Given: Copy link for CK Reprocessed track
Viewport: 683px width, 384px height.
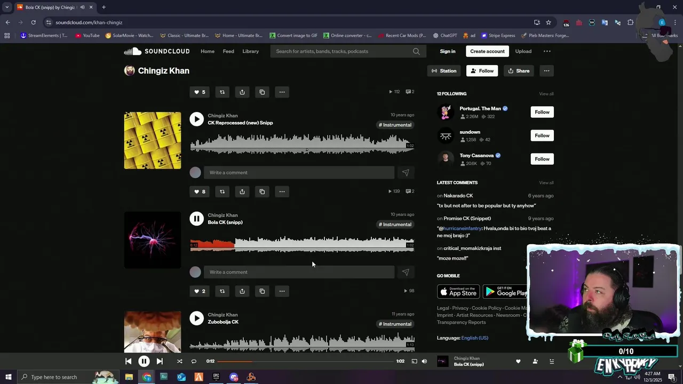Looking at the screenshot, I should click(x=262, y=191).
